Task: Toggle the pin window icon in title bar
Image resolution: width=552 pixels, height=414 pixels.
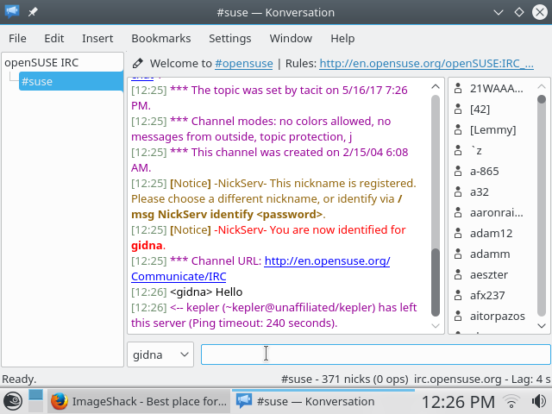Action: click(33, 12)
